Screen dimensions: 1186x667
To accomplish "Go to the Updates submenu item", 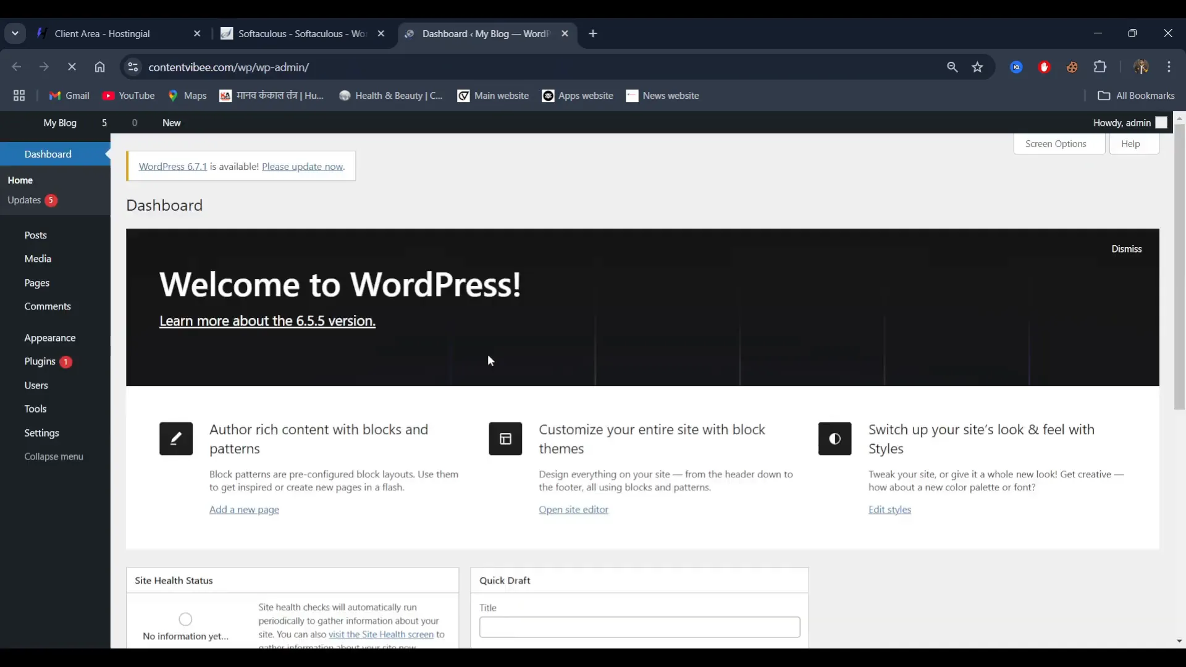I will (32, 200).
